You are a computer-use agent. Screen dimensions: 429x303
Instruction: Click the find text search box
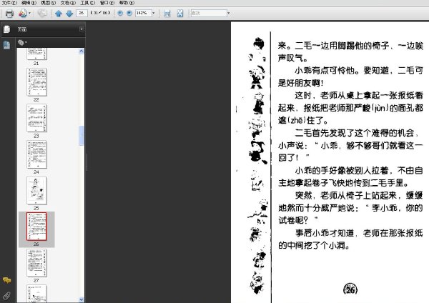point(209,13)
